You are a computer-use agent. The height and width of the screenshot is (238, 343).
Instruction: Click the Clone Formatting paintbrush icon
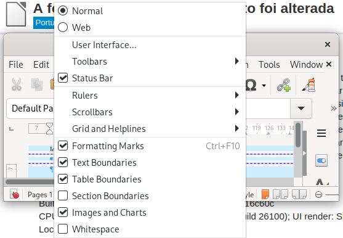(309, 84)
